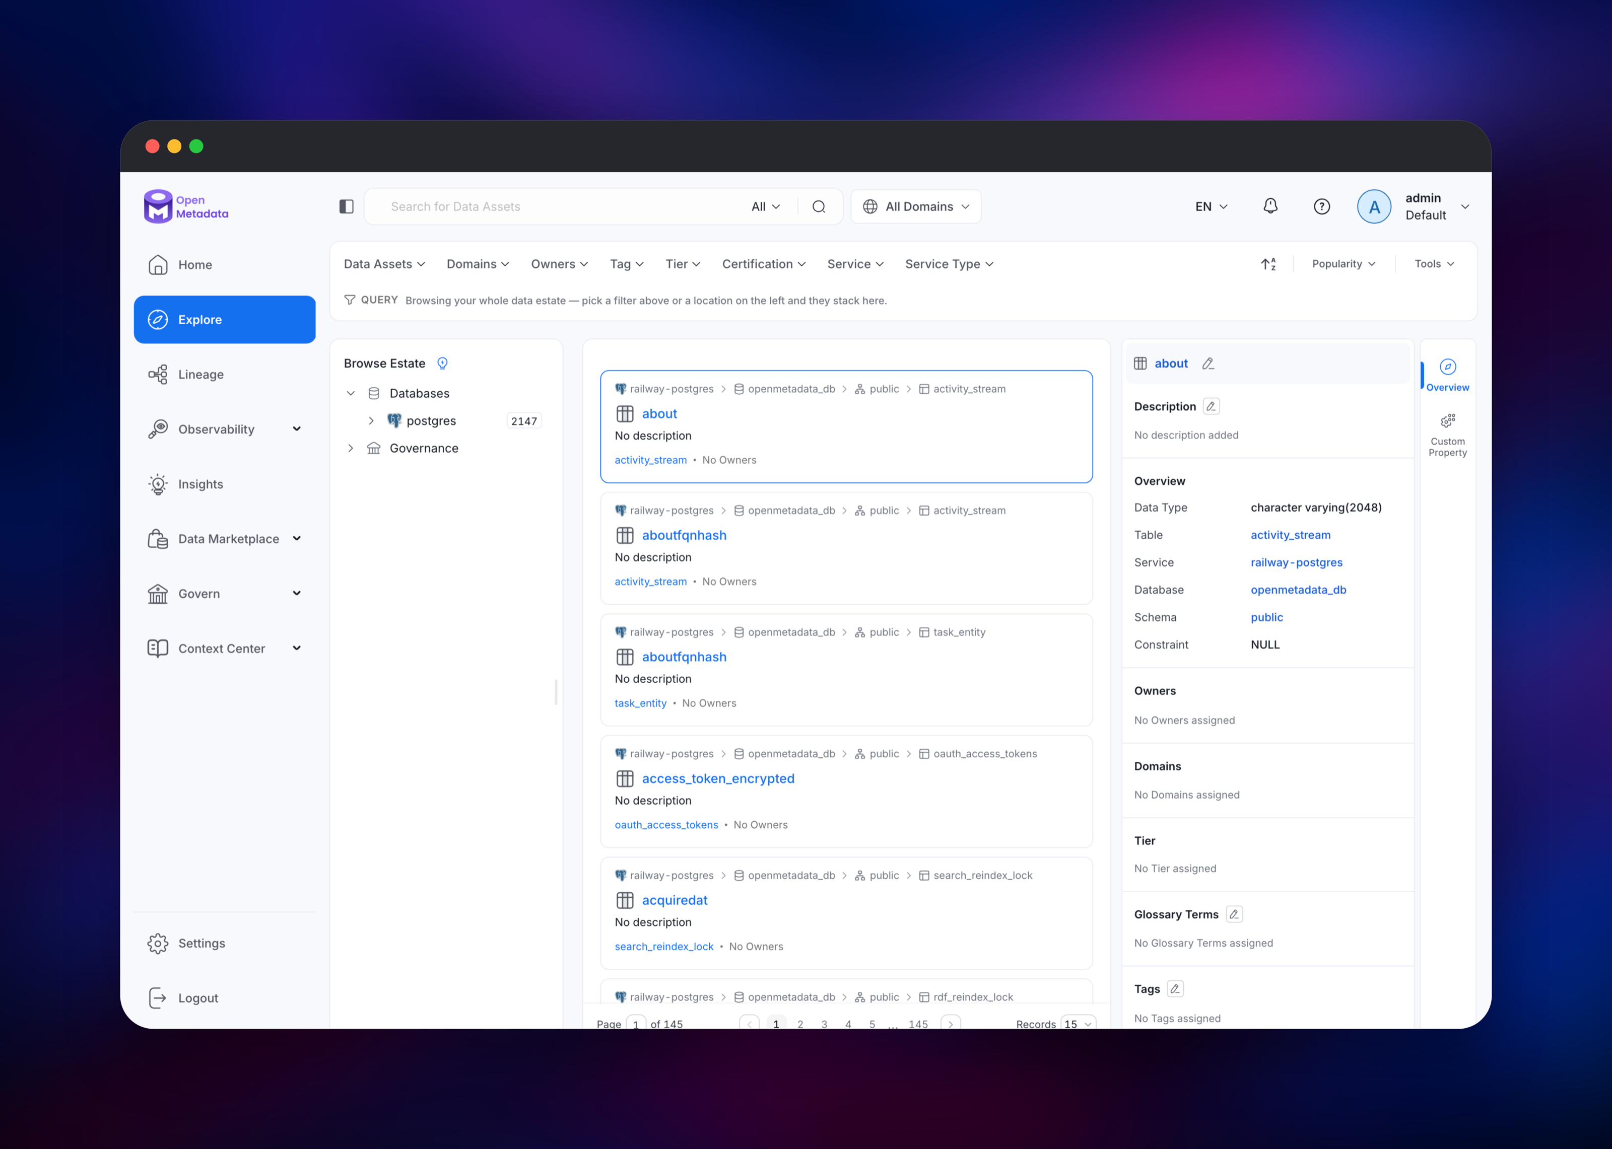Click the admin avatar circle
This screenshot has height=1149, width=1612.
coord(1374,206)
